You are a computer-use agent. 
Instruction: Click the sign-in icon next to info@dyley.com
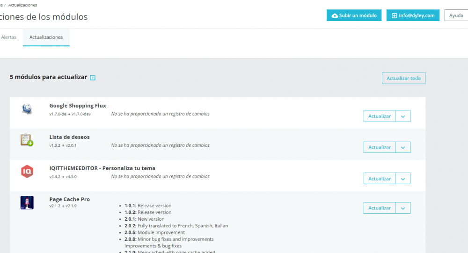(x=394, y=15)
